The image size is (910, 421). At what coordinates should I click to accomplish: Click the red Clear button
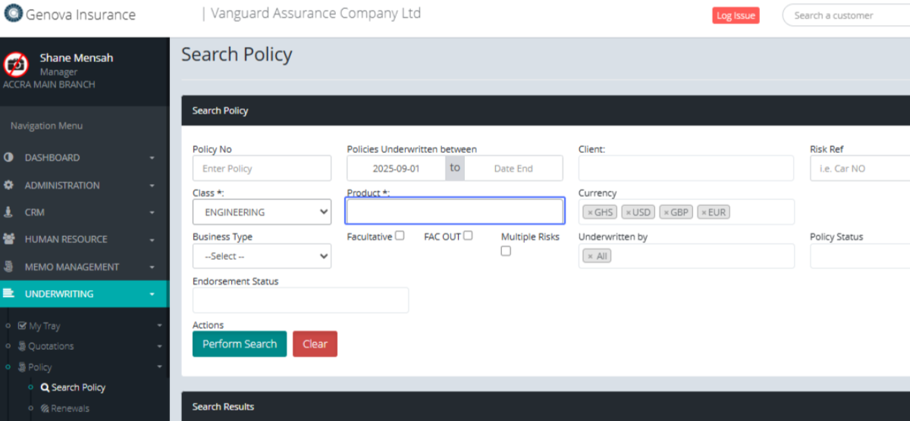click(315, 344)
